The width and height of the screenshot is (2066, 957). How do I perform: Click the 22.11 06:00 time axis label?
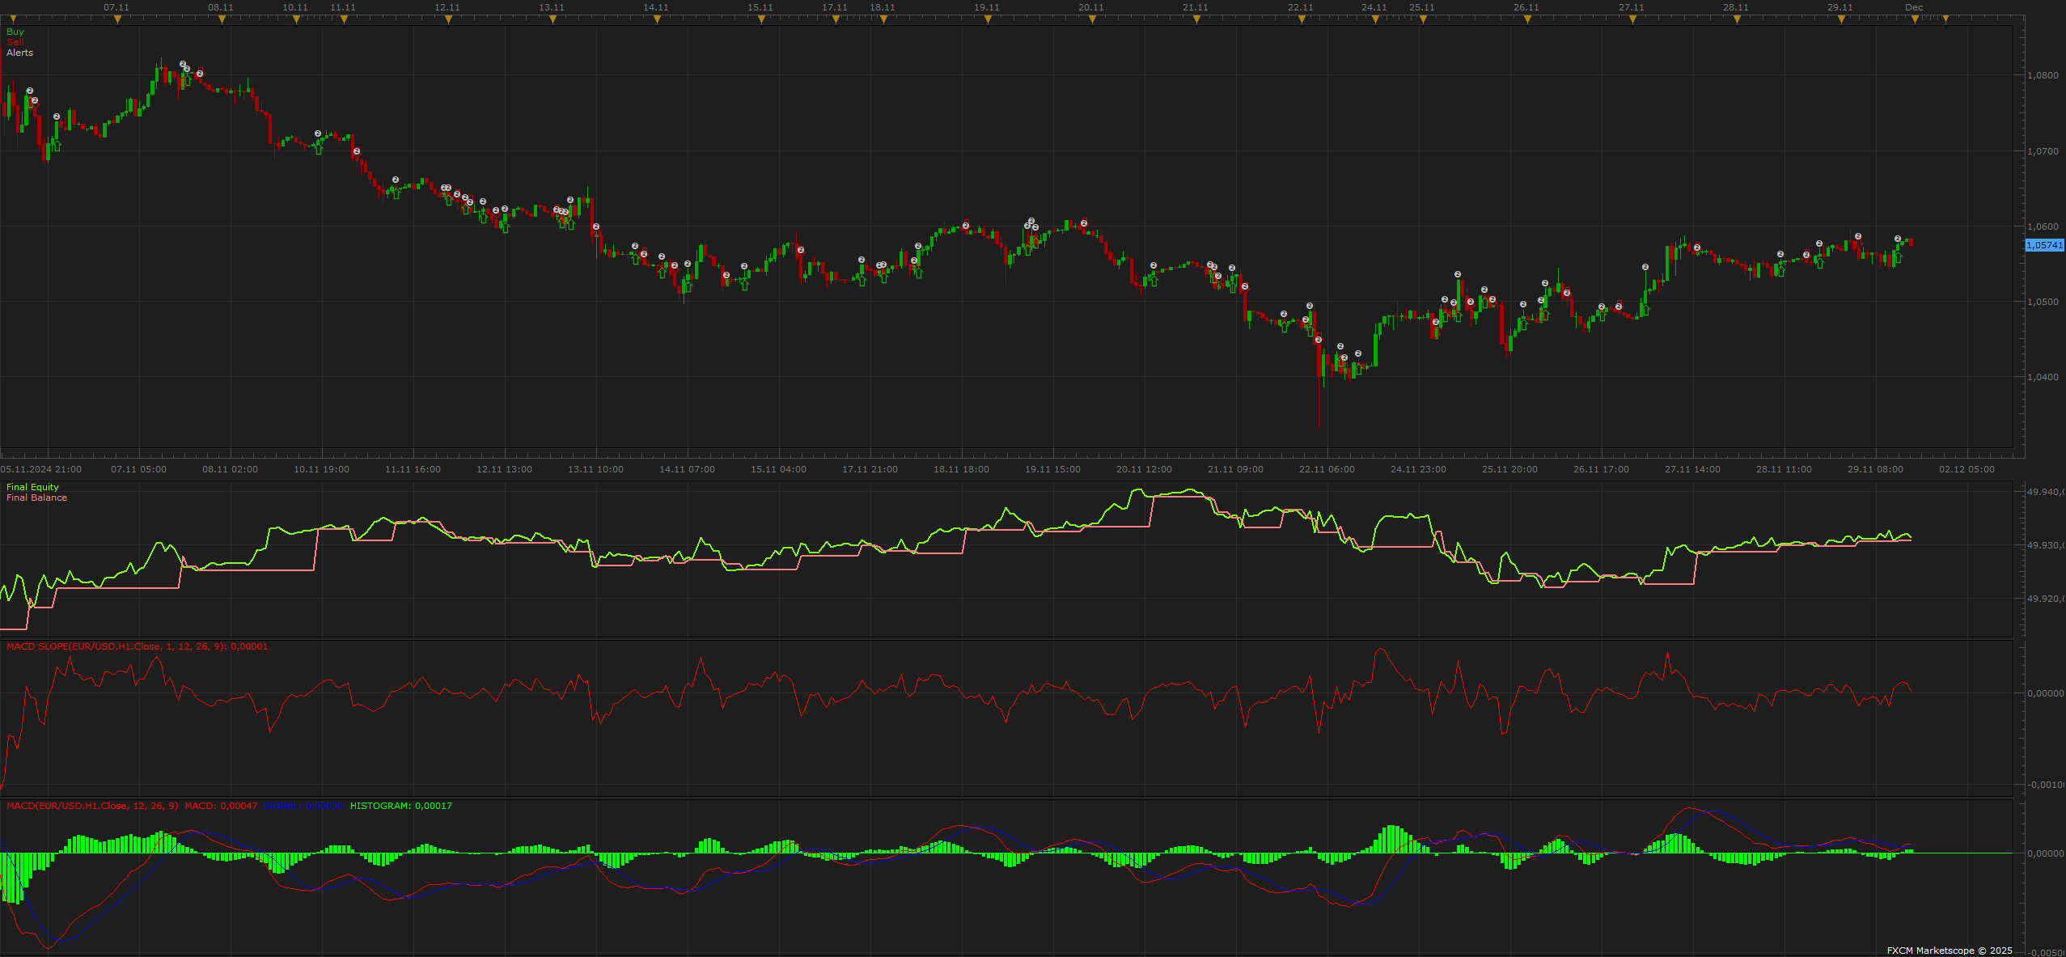coord(1327,469)
